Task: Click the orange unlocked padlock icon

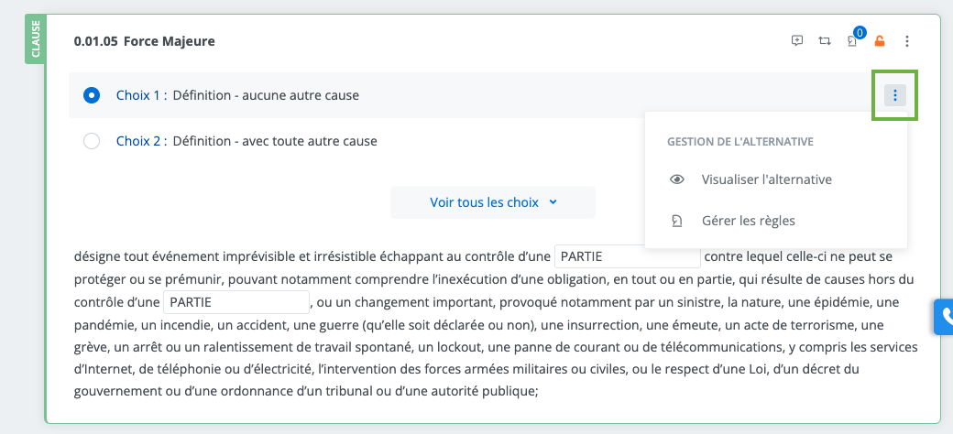Action: click(880, 40)
